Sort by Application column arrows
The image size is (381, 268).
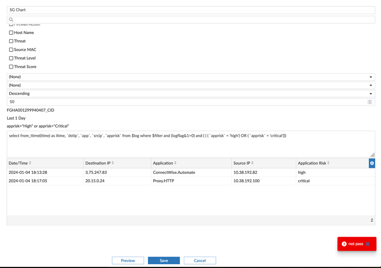[x=175, y=163]
